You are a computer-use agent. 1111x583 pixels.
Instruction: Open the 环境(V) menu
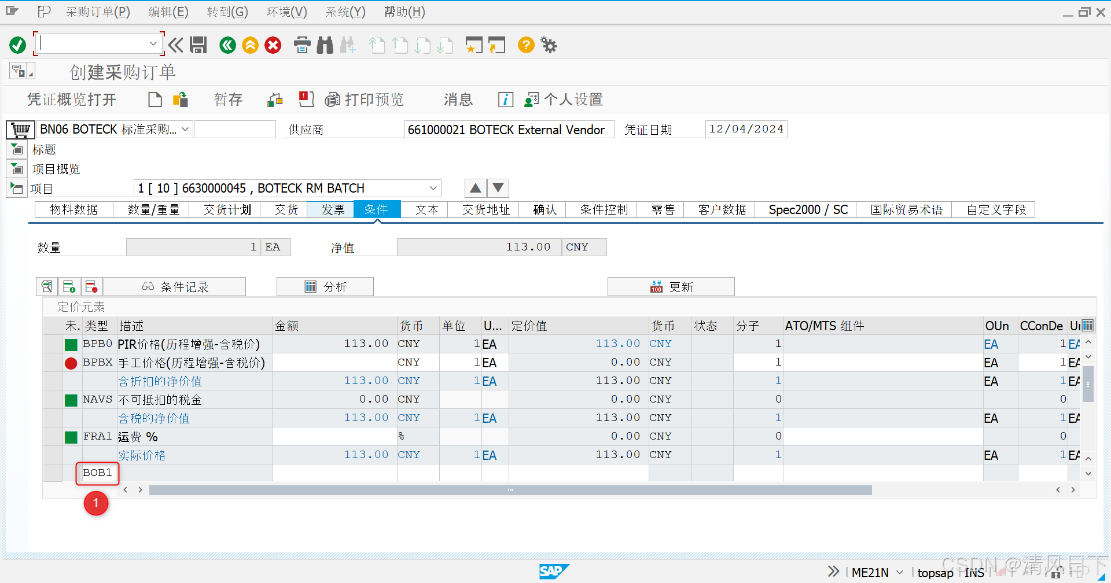pos(287,12)
